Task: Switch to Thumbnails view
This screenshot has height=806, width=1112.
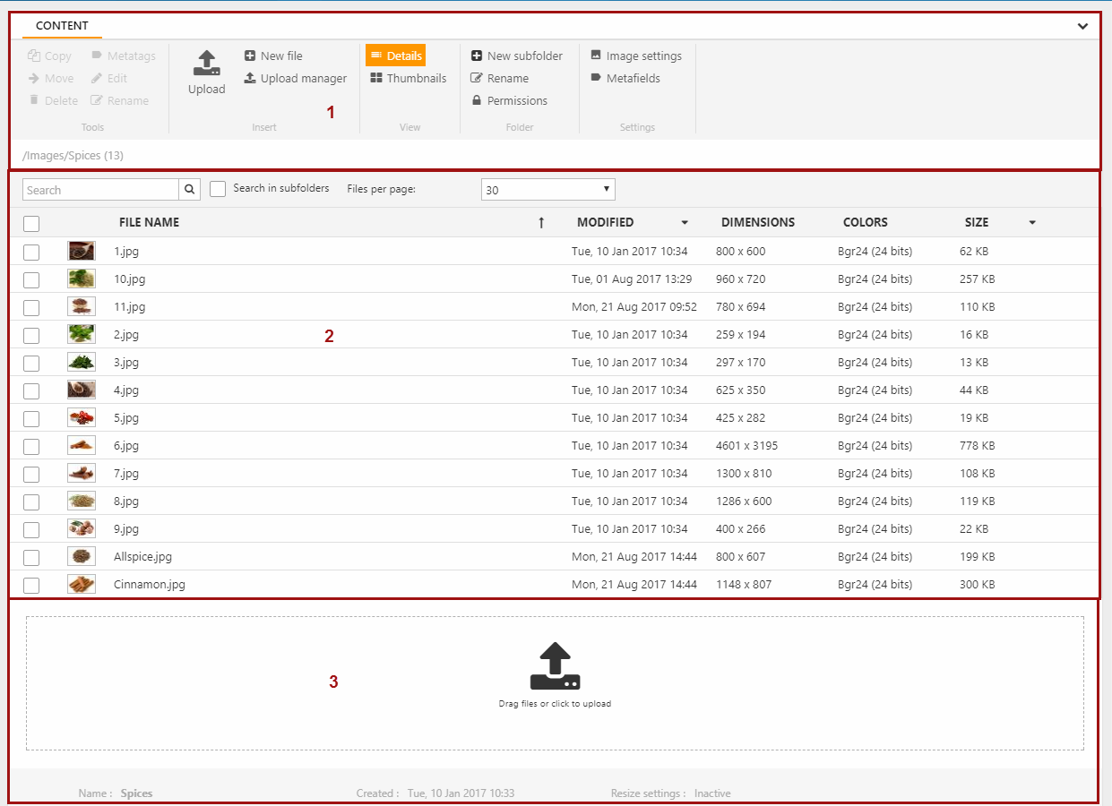Action: click(408, 79)
